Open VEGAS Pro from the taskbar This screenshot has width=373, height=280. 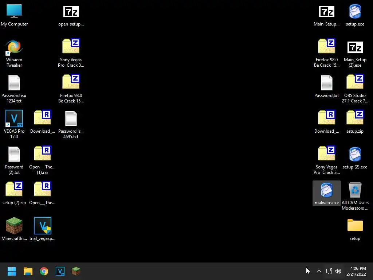pos(60,271)
